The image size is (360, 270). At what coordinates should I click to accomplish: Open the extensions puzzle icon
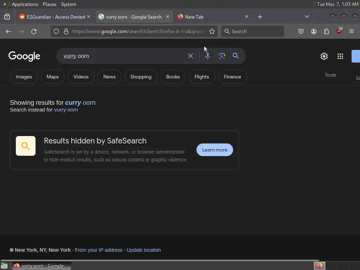[x=326, y=31]
